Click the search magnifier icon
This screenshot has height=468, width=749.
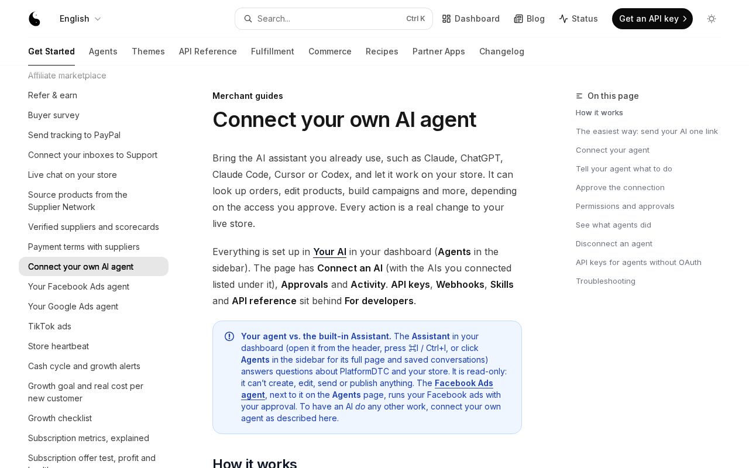click(248, 19)
